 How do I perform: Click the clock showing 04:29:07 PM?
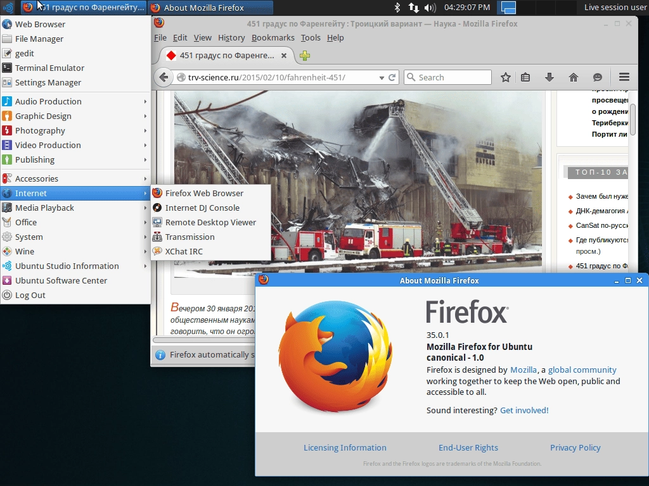pyautogui.click(x=467, y=8)
